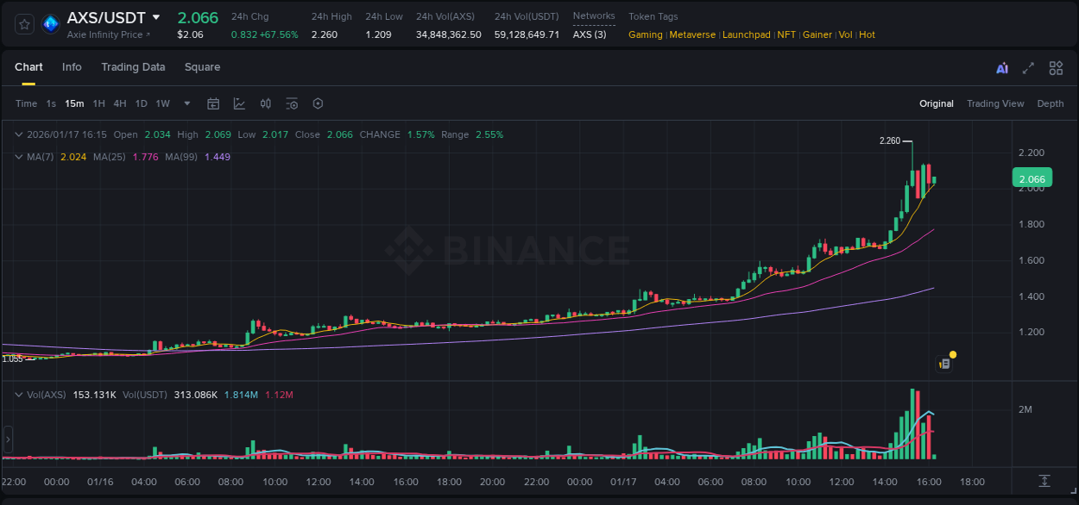
Task: Open the chart date picker calendar icon
Action: click(213, 103)
